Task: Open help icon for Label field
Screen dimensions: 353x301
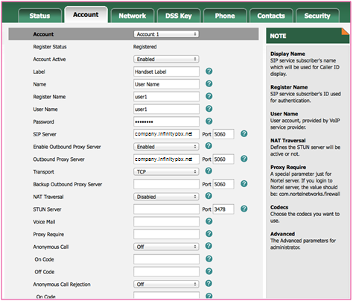Action: pos(209,72)
